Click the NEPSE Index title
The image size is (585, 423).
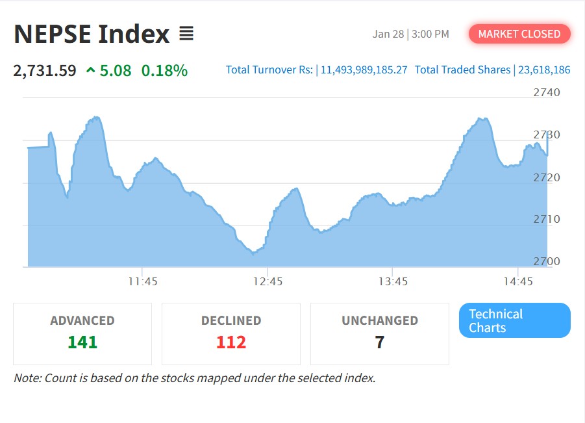pos(92,34)
